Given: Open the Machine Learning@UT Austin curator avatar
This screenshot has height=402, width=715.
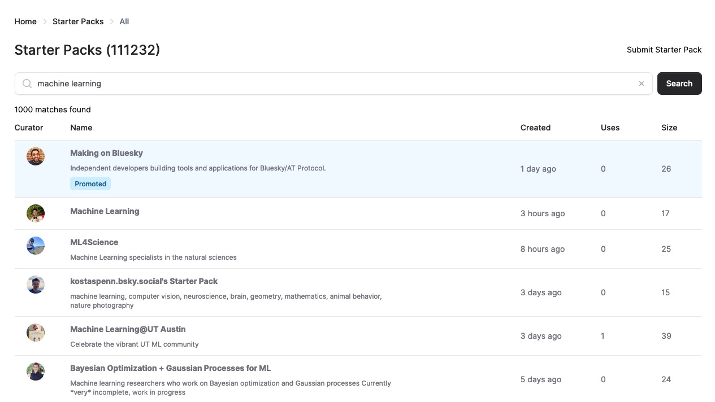Looking at the screenshot, I should (x=36, y=333).
